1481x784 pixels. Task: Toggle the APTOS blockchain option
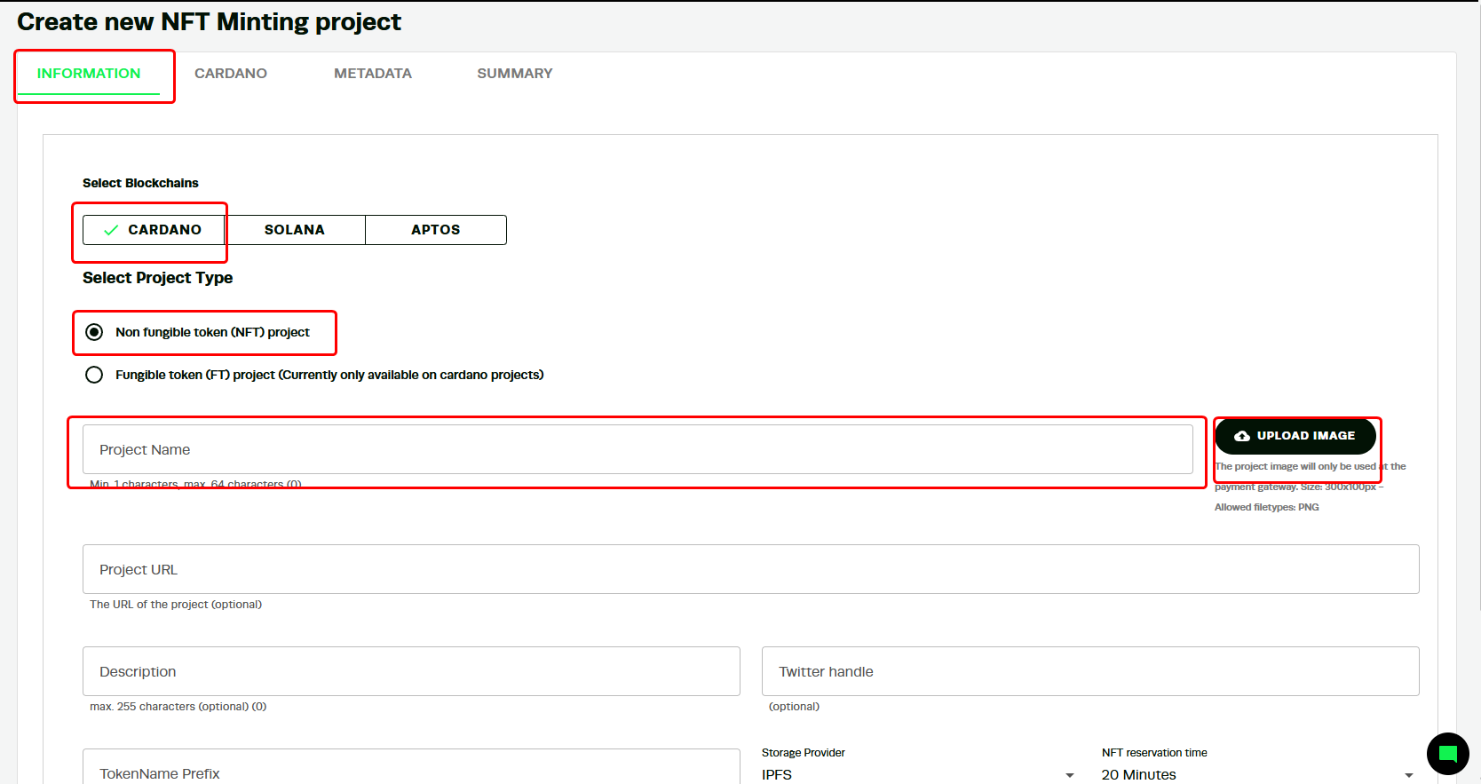click(436, 230)
